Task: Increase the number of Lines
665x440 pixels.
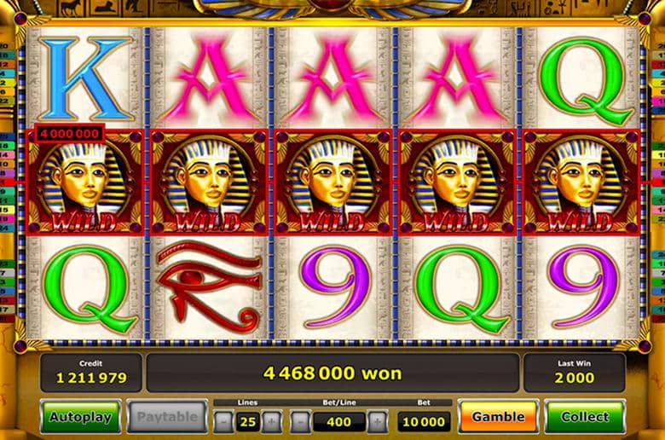Action: pyautogui.click(x=272, y=422)
